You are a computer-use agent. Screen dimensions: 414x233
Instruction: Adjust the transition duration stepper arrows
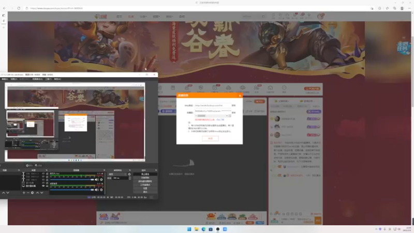(x=130, y=178)
